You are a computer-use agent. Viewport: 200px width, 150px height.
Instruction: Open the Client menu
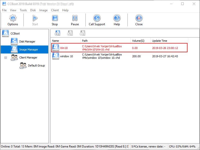coord(55,10)
